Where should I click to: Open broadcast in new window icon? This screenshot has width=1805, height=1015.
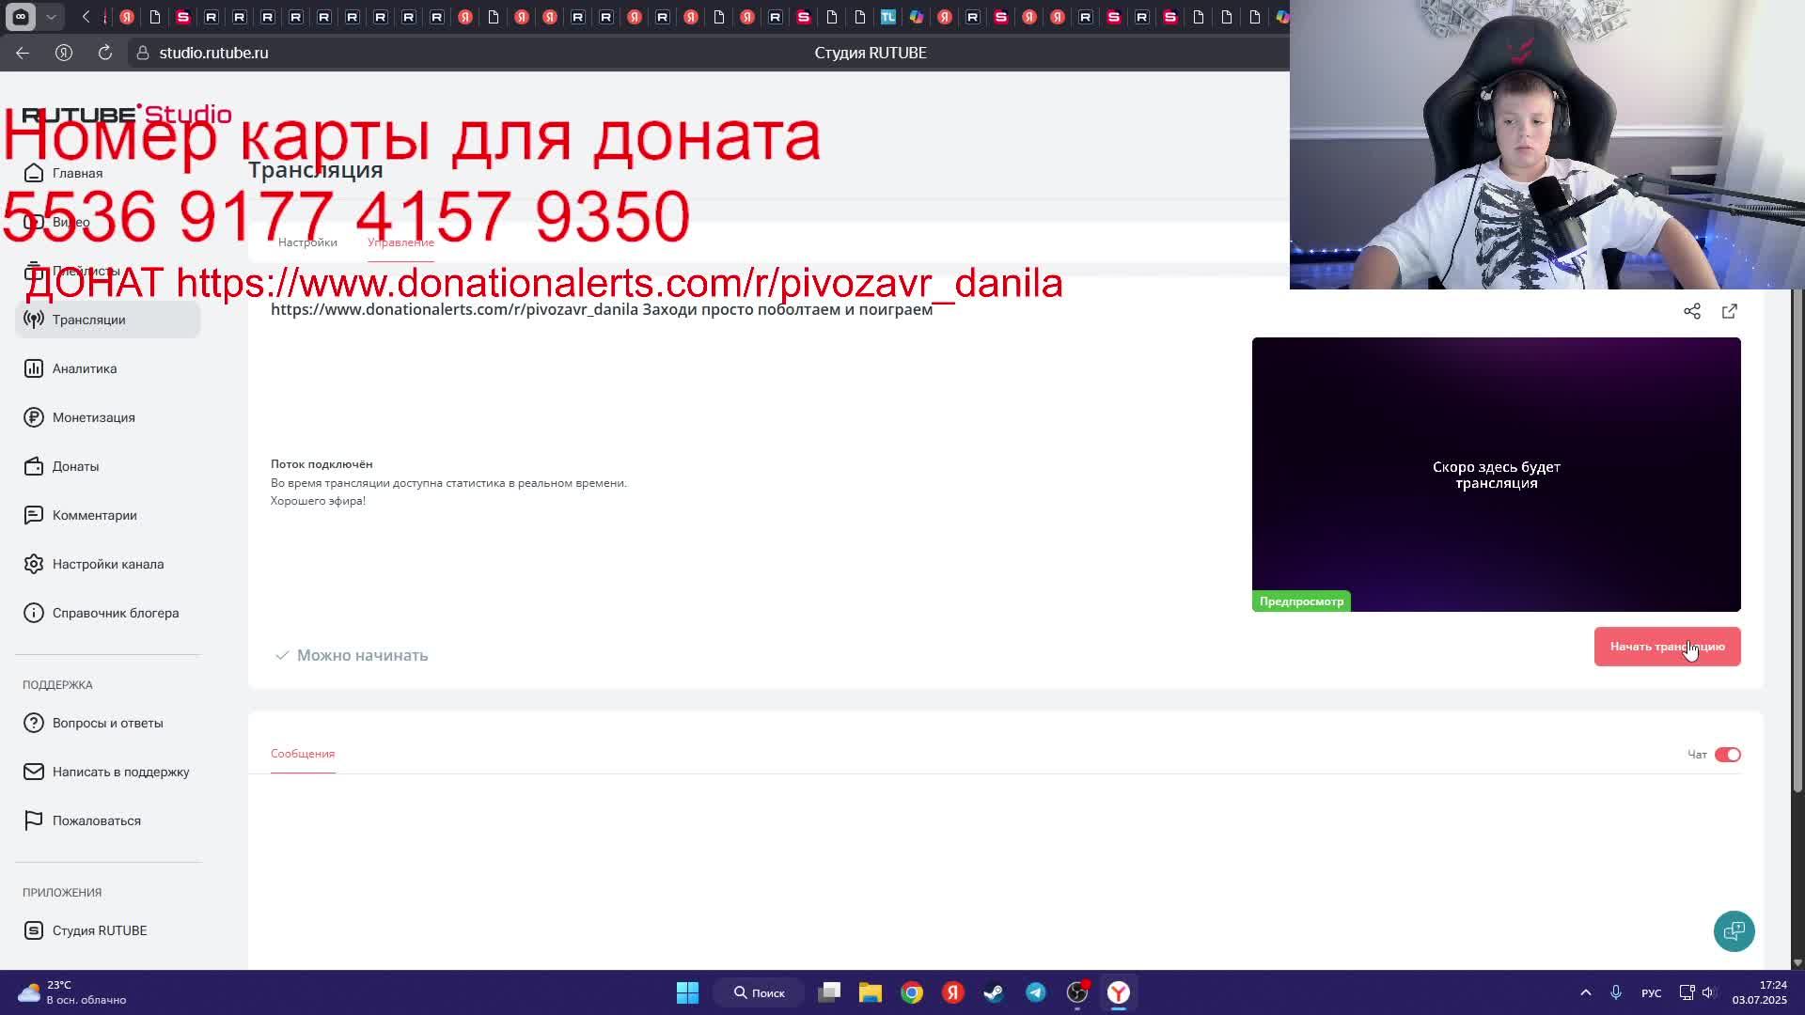tap(1730, 311)
